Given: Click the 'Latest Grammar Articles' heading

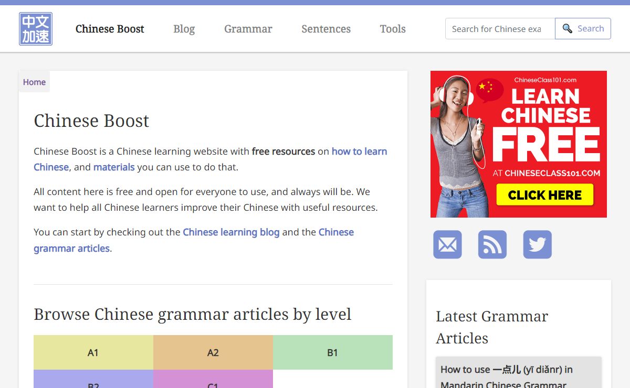Looking at the screenshot, I should [x=492, y=327].
